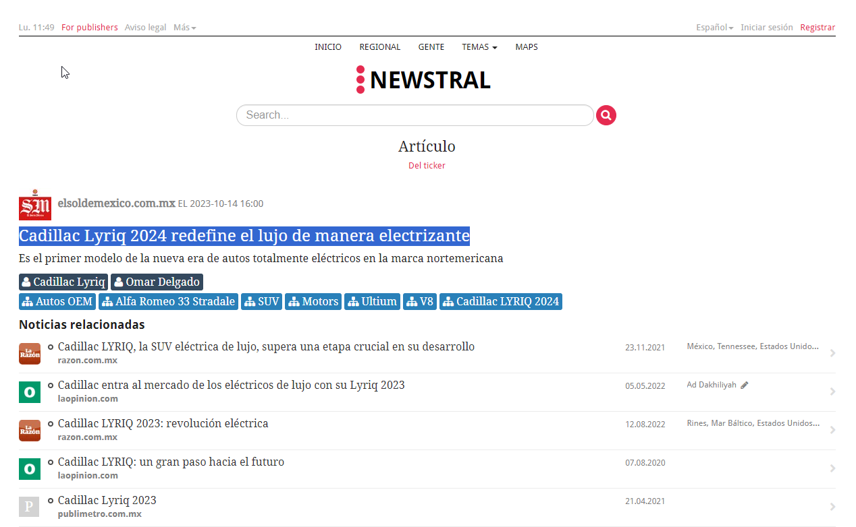This screenshot has height=527, width=856.
Task: Open chevron arrow for 'supera una etapa crucial' row
Action: click(x=832, y=353)
